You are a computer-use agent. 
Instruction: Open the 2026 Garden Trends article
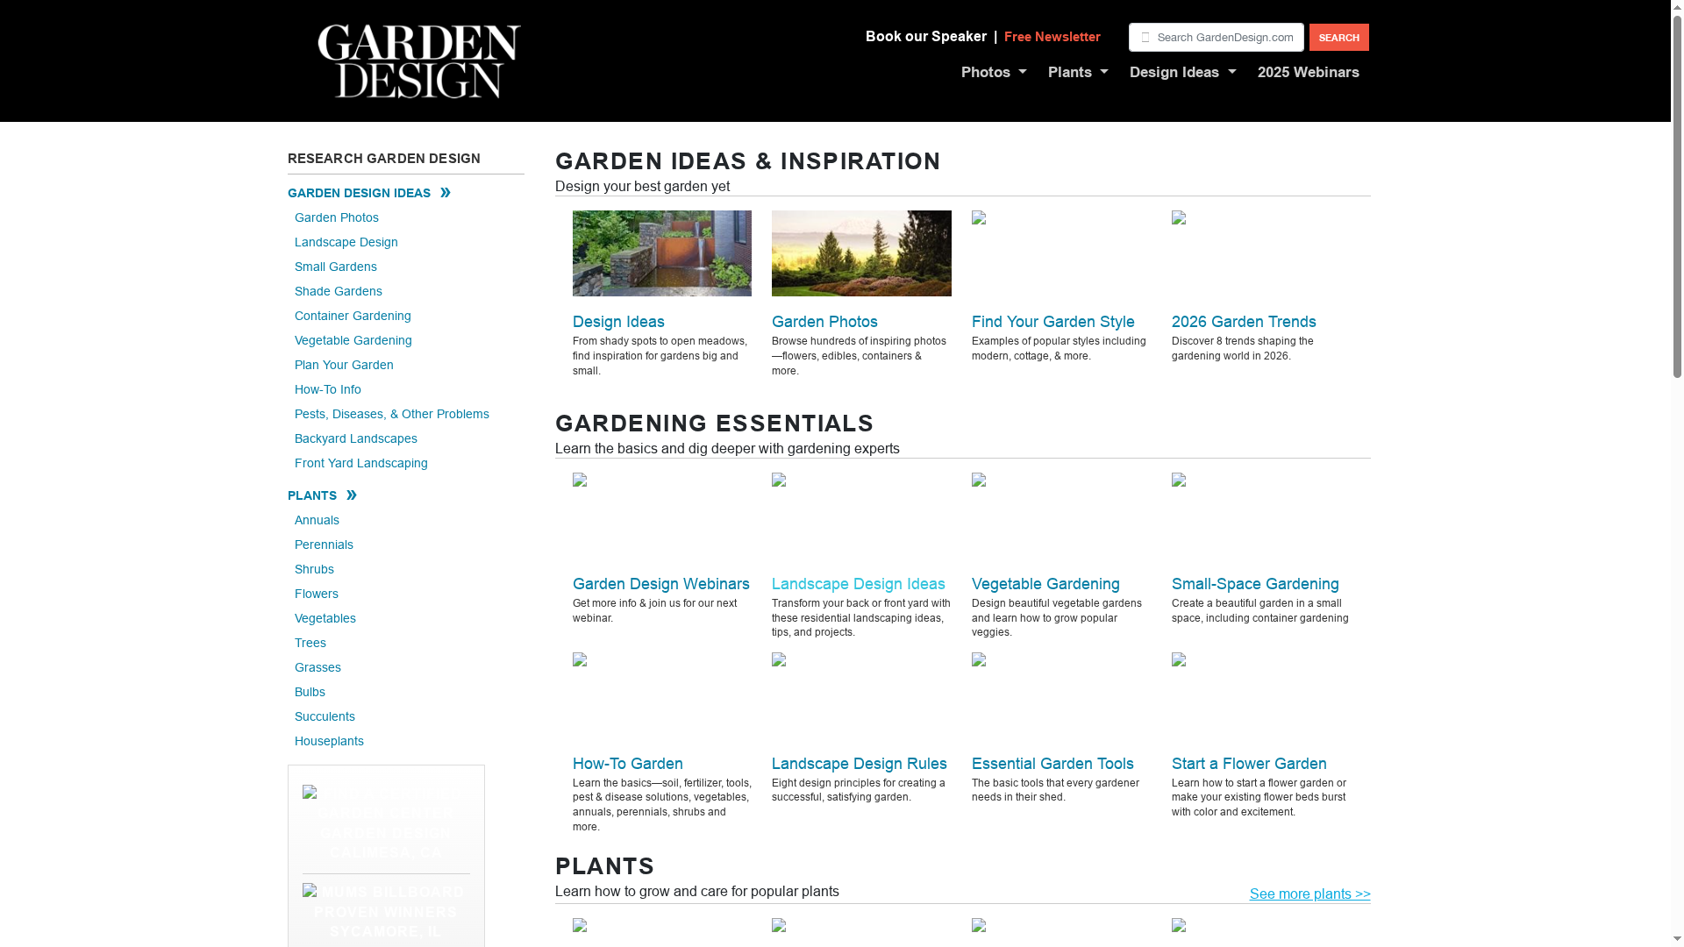pyautogui.click(x=1244, y=322)
